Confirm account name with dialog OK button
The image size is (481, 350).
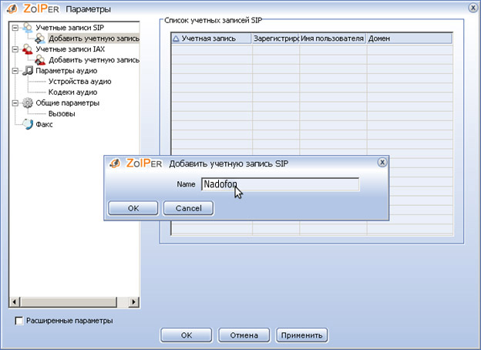click(x=133, y=208)
